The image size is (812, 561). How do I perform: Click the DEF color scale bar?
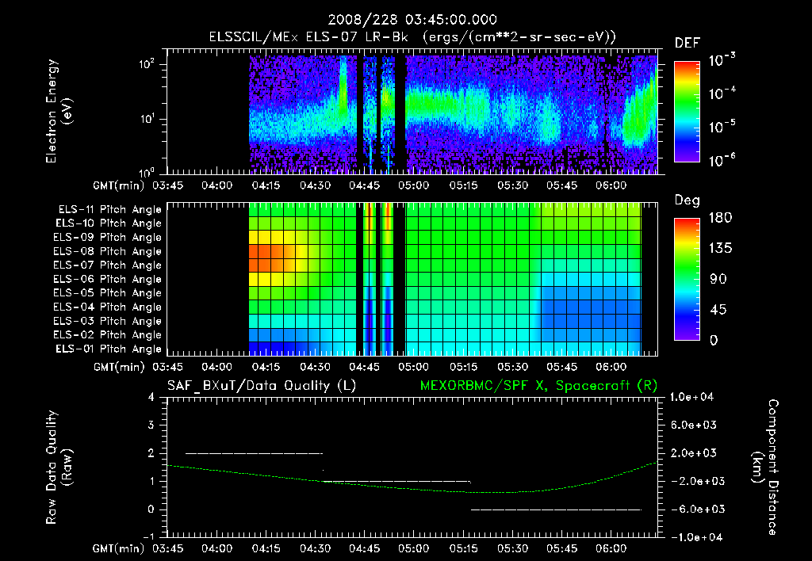pyautogui.click(x=687, y=111)
